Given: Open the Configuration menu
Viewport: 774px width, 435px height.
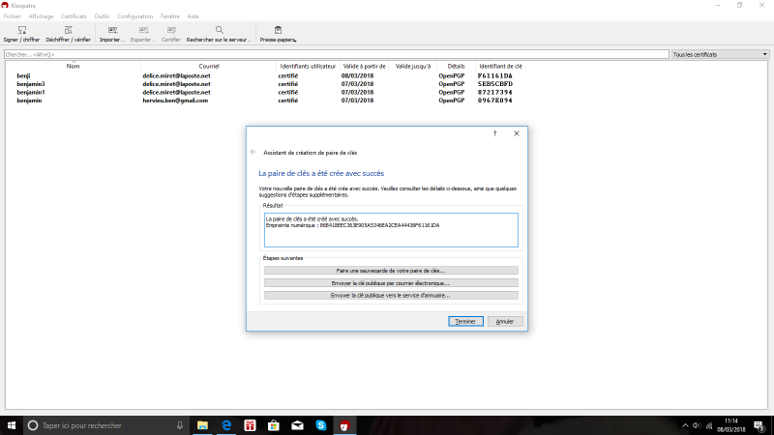Looking at the screenshot, I should pyautogui.click(x=134, y=16).
